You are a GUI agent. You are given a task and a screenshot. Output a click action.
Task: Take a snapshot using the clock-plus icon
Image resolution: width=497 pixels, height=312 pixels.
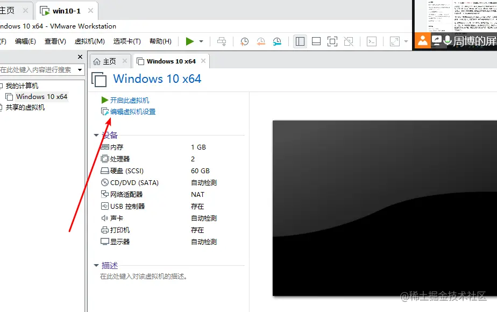tap(244, 41)
